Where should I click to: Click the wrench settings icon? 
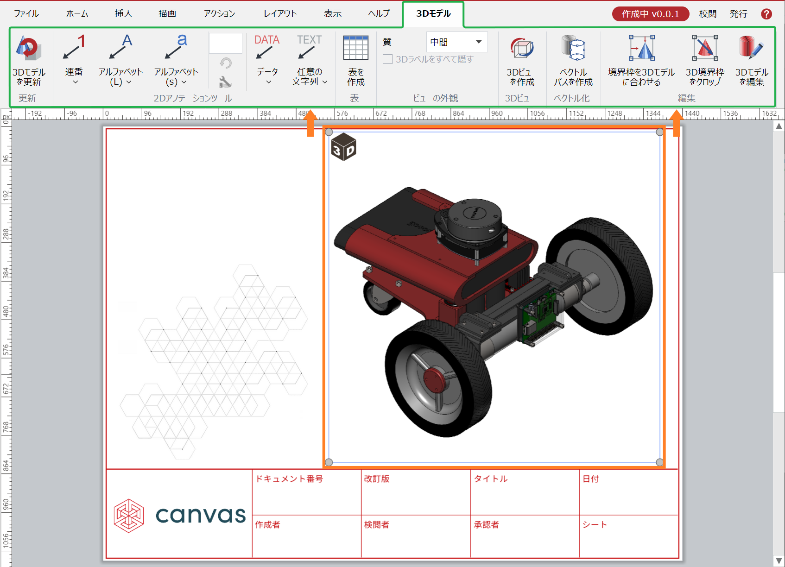tap(226, 82)
